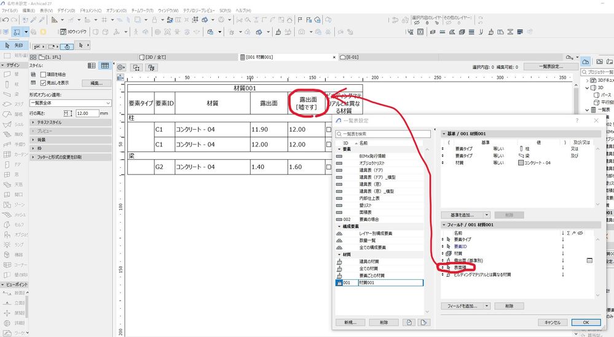Choose the second table style icon
The width and height of the screenshot is (614, 337).
(105, 65)
